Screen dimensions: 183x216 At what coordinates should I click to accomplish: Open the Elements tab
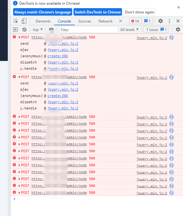[x=43, y=21]
